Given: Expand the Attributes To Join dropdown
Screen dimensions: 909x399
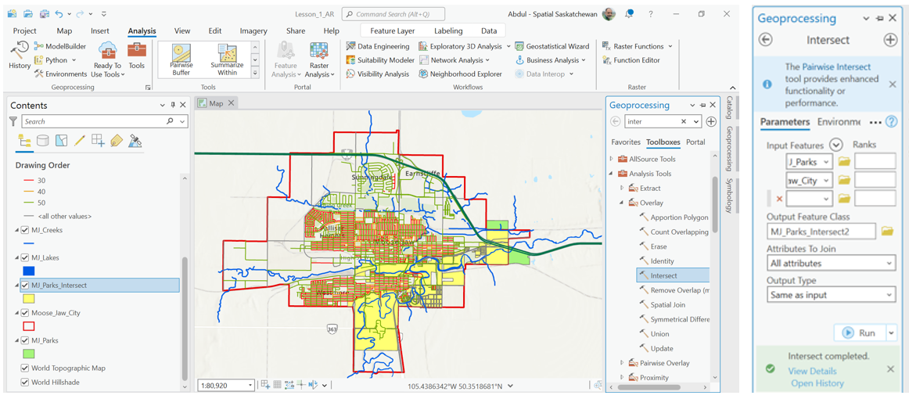Looking at the screenshot, I should pyautogui.click(x=831, y=264).
